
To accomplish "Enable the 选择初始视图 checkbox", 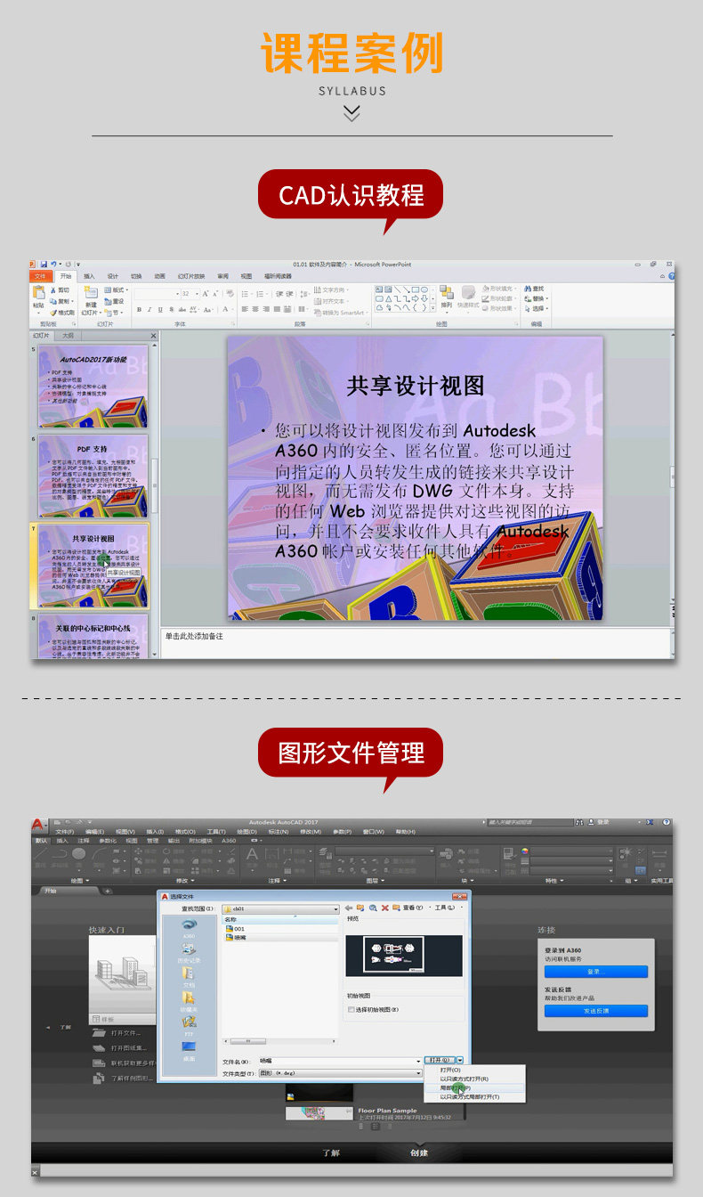I will [351, 1010].
